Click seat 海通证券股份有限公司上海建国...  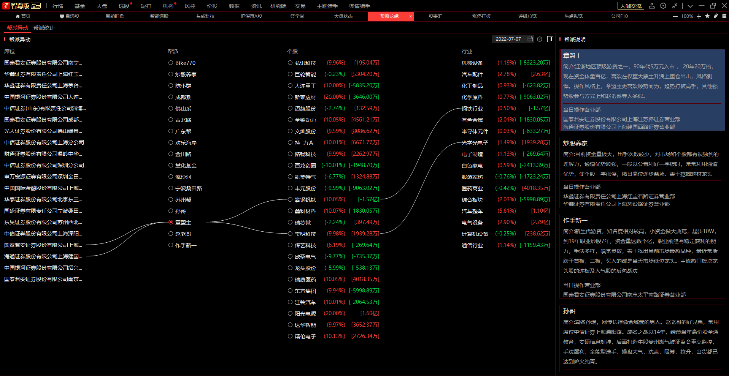click(43, 256)
